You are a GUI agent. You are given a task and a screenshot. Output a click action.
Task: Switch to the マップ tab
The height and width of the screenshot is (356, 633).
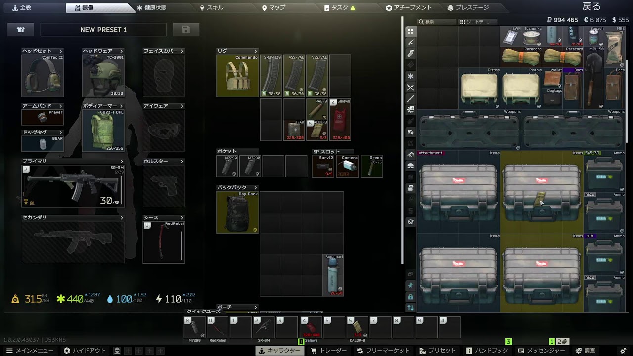[273, 8]
